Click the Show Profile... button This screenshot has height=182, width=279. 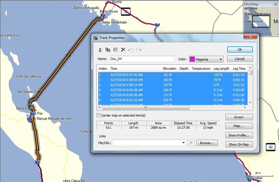point(239,135)
